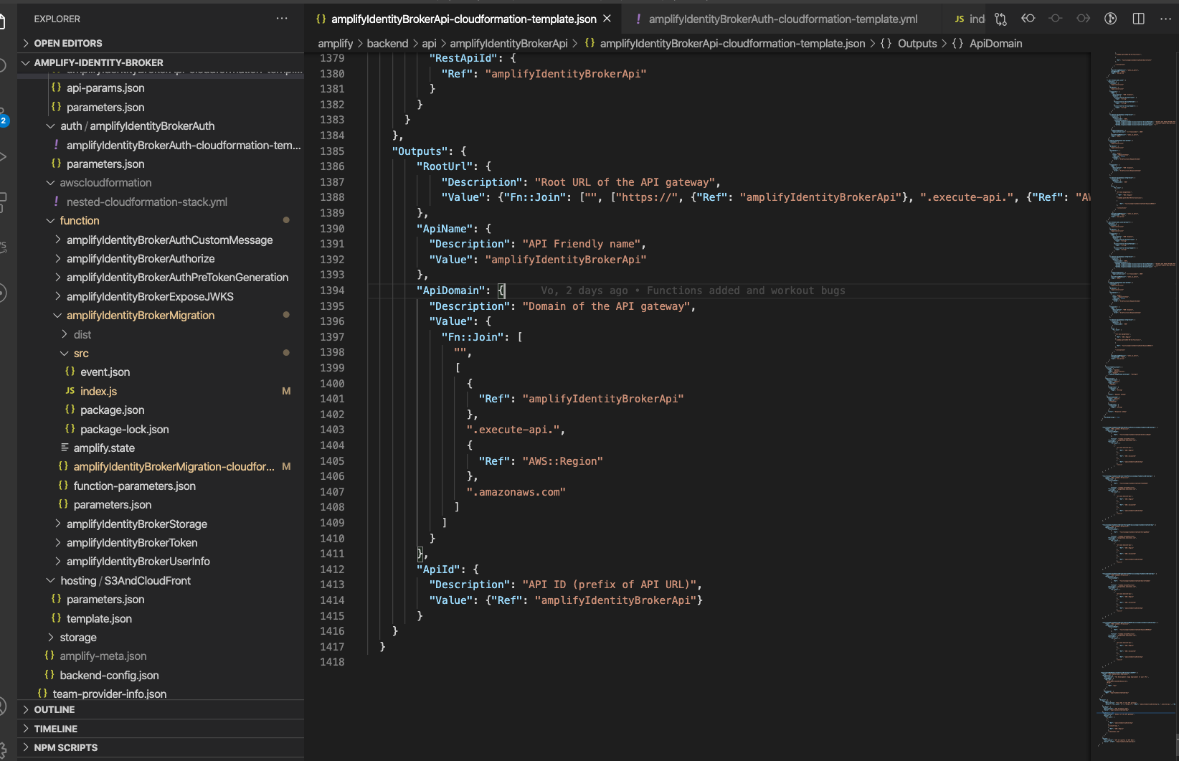Click JSON icon of backend-config.json
The image size is (1179, 761).
tap(49, 675)
